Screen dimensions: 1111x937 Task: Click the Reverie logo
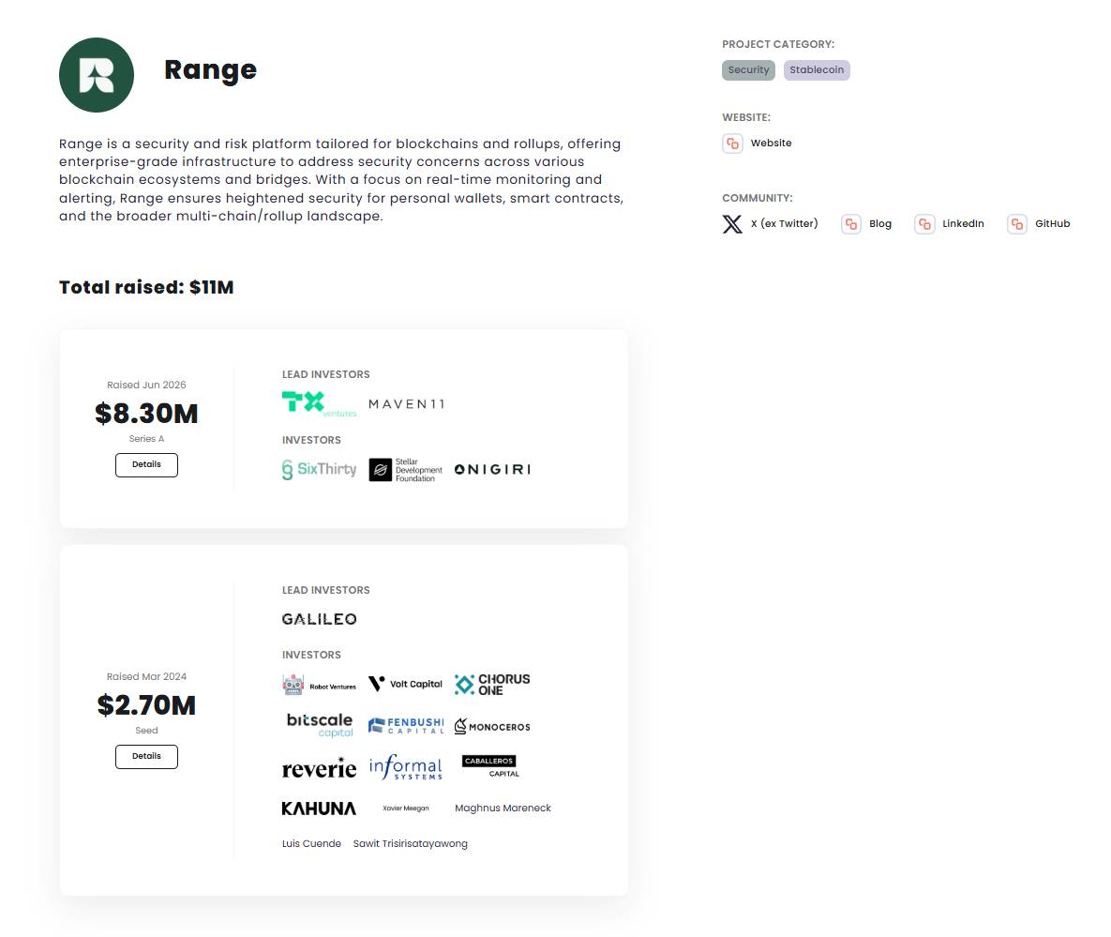coord(319,767)
